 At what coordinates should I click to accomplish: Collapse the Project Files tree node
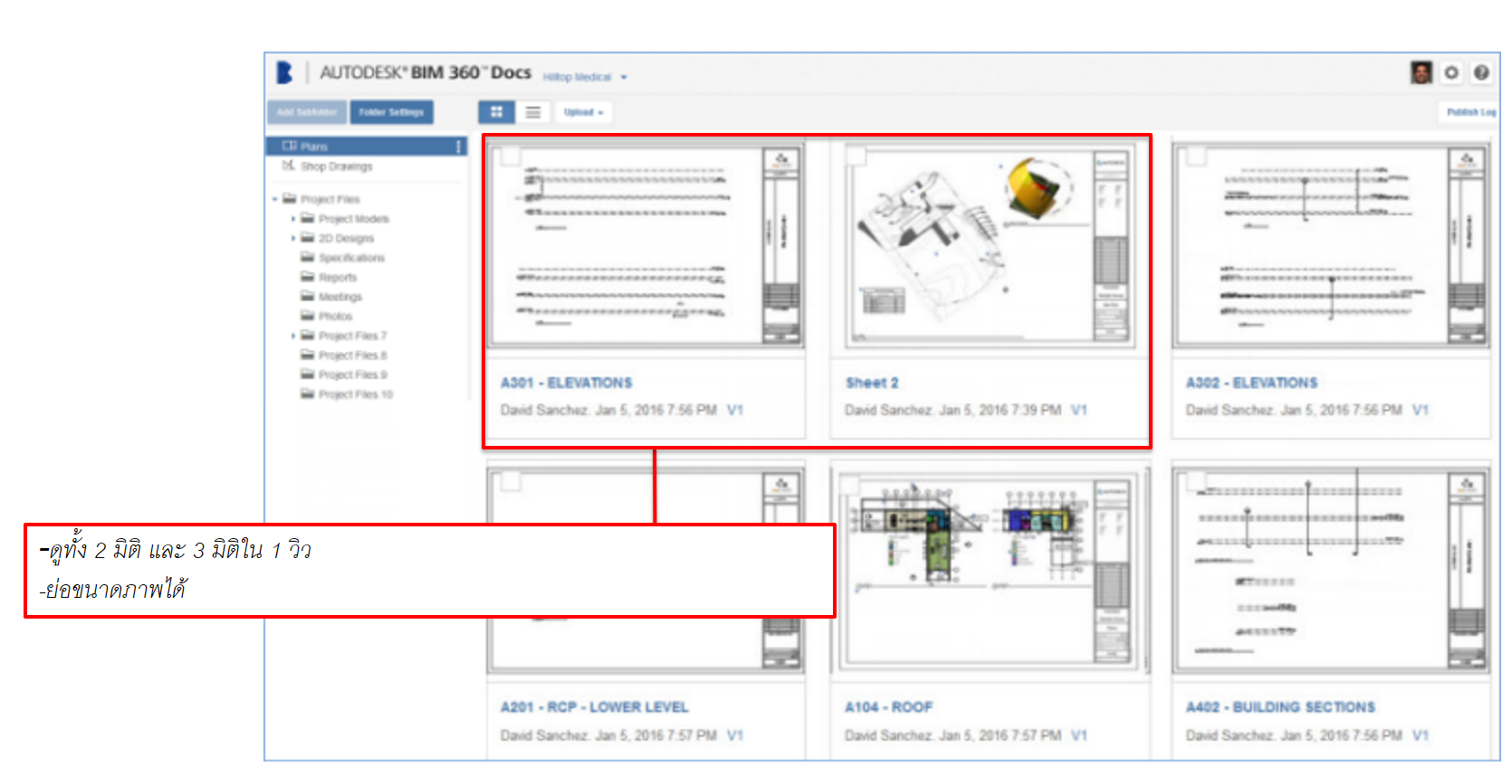(x=275, y=199)
